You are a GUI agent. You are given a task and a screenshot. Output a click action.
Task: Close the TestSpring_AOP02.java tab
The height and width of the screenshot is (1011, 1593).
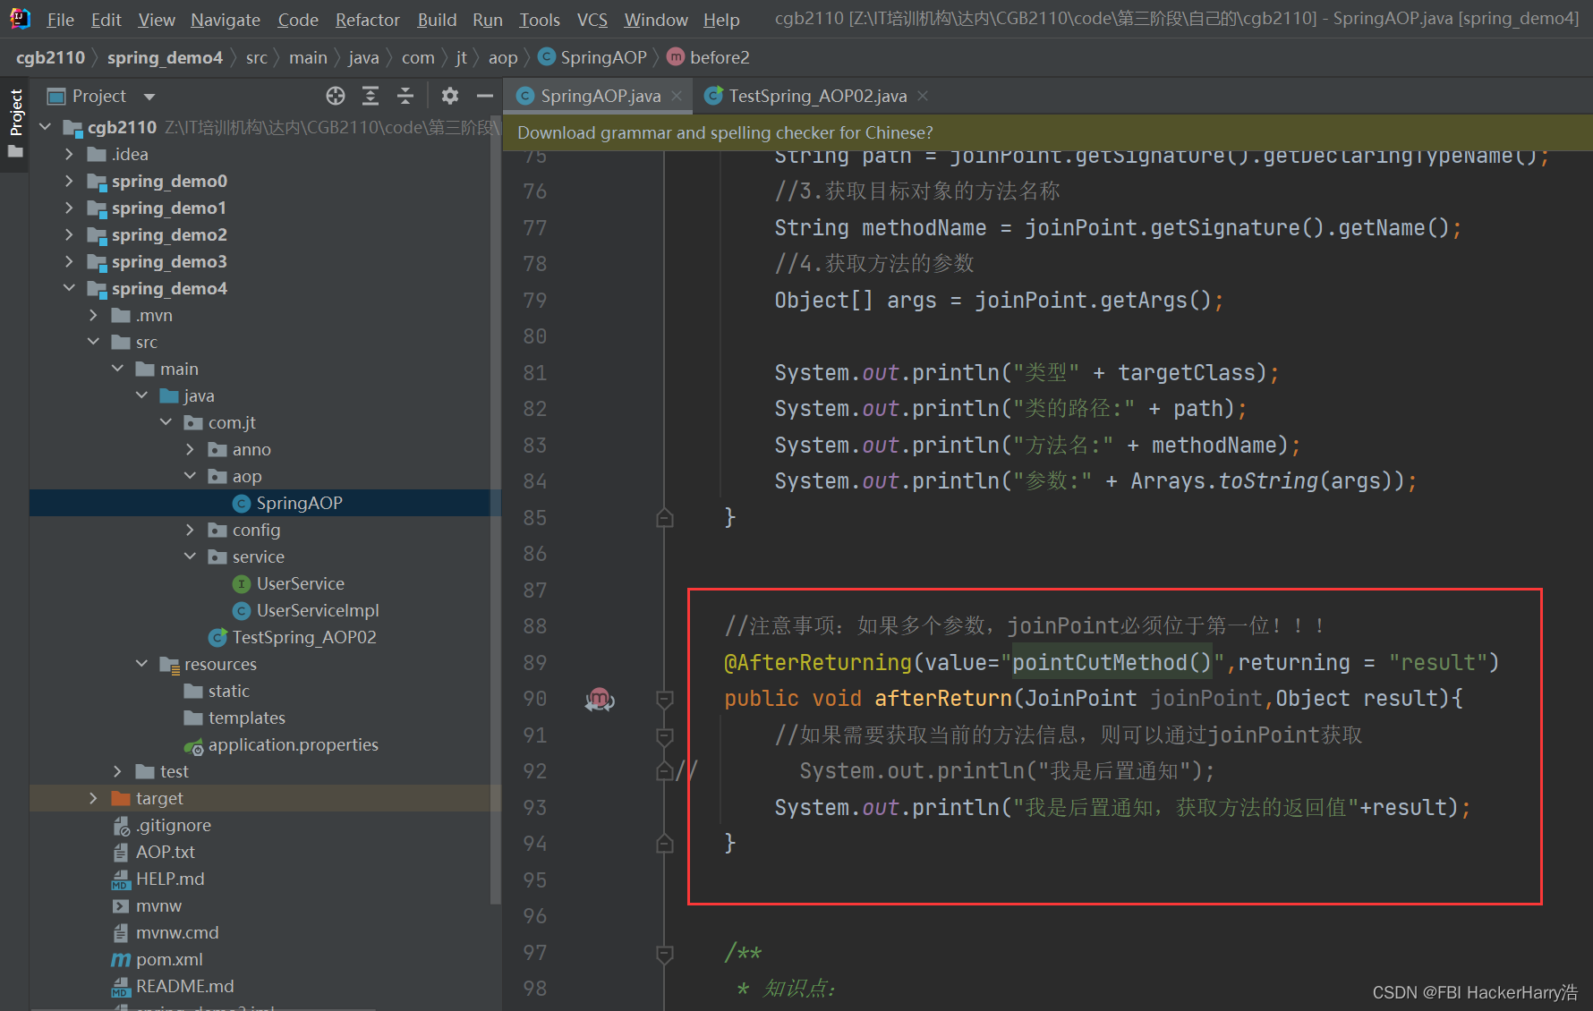click(923, 96)
